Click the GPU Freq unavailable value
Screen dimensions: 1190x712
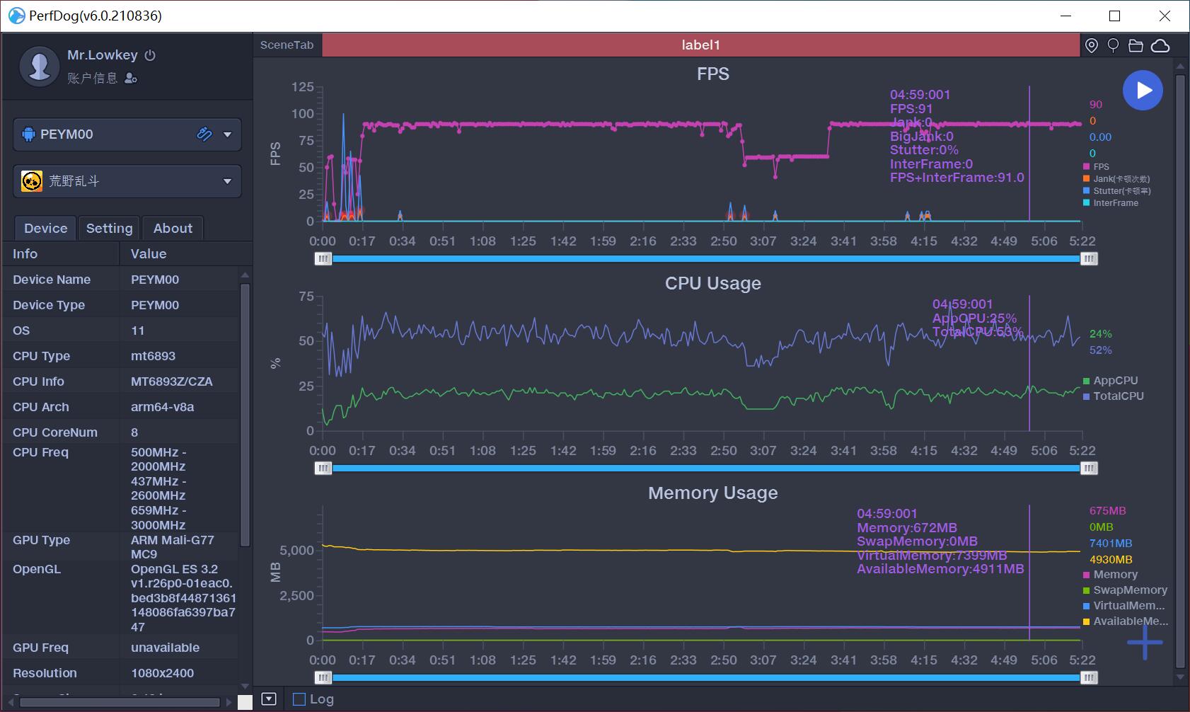(x=165, y=648)
